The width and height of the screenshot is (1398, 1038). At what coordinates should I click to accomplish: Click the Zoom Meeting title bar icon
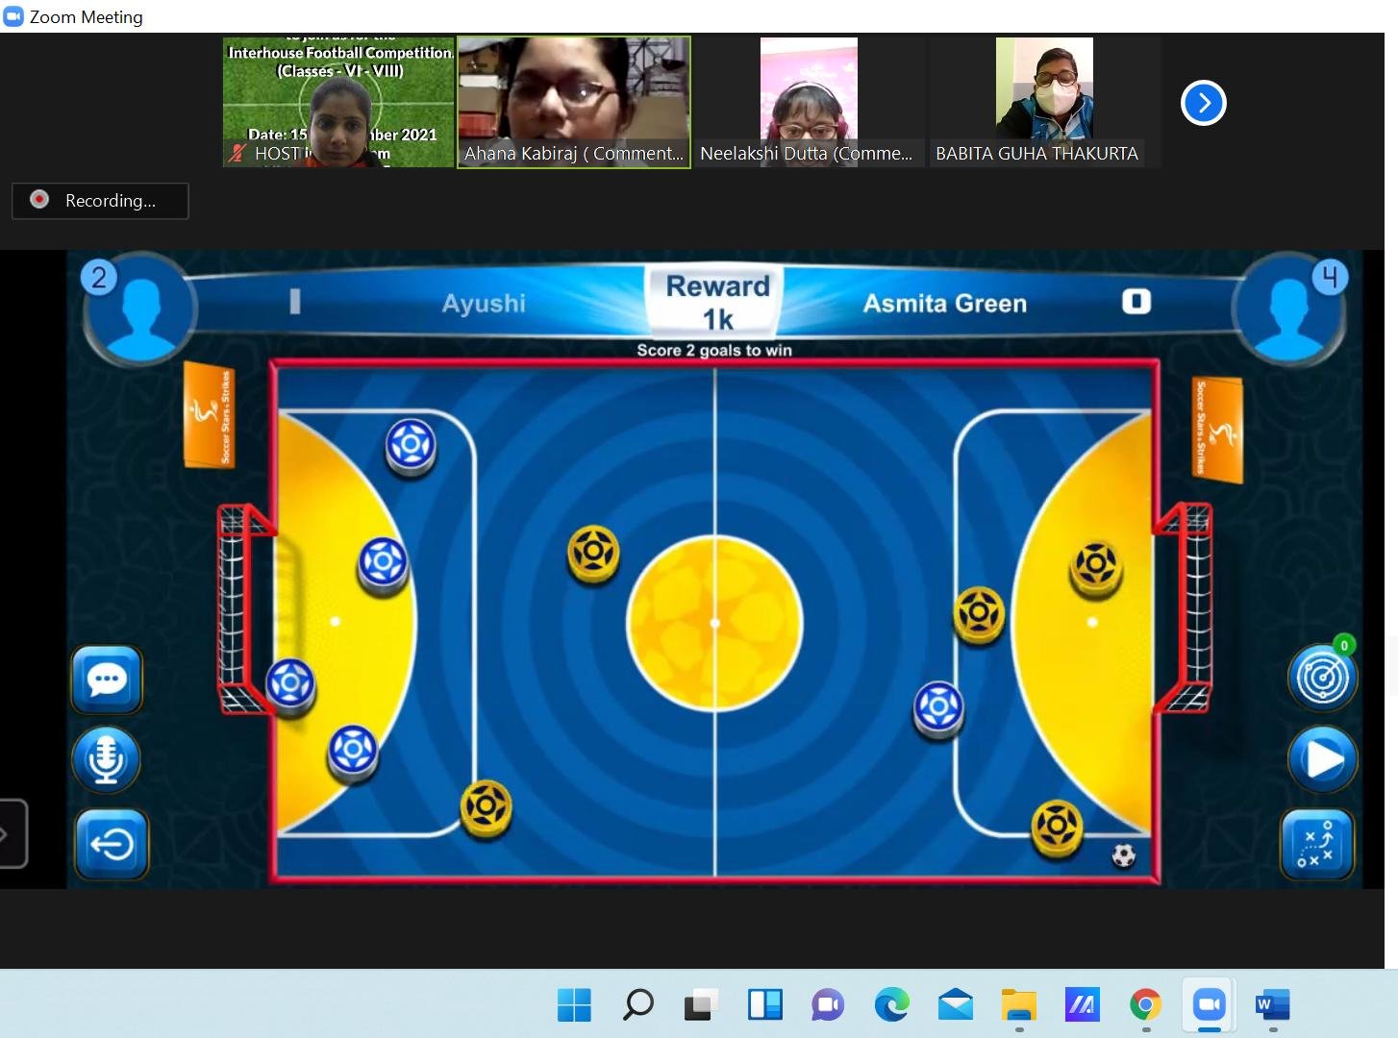[13, 16]
